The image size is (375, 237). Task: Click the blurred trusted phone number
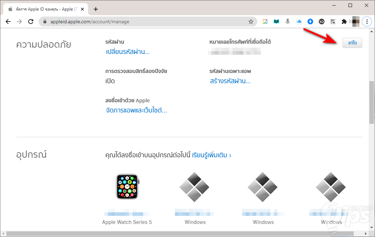[234, 51]
